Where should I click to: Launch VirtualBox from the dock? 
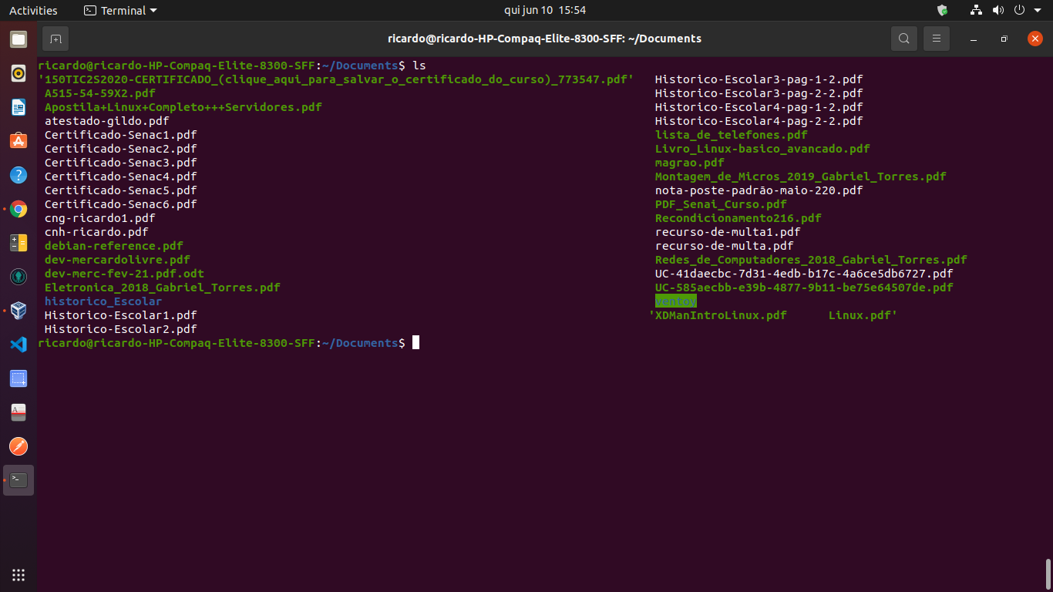pos(19,311)
